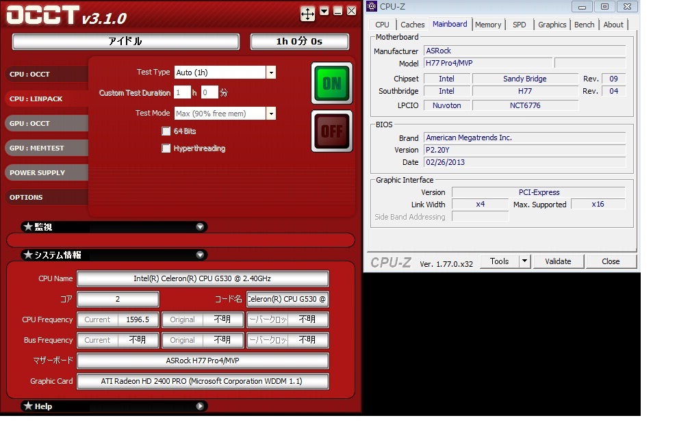Open the Test Mode dropdown
Image resolution: width=690 pixels, height=431 pixels.
tap(271, 114)
